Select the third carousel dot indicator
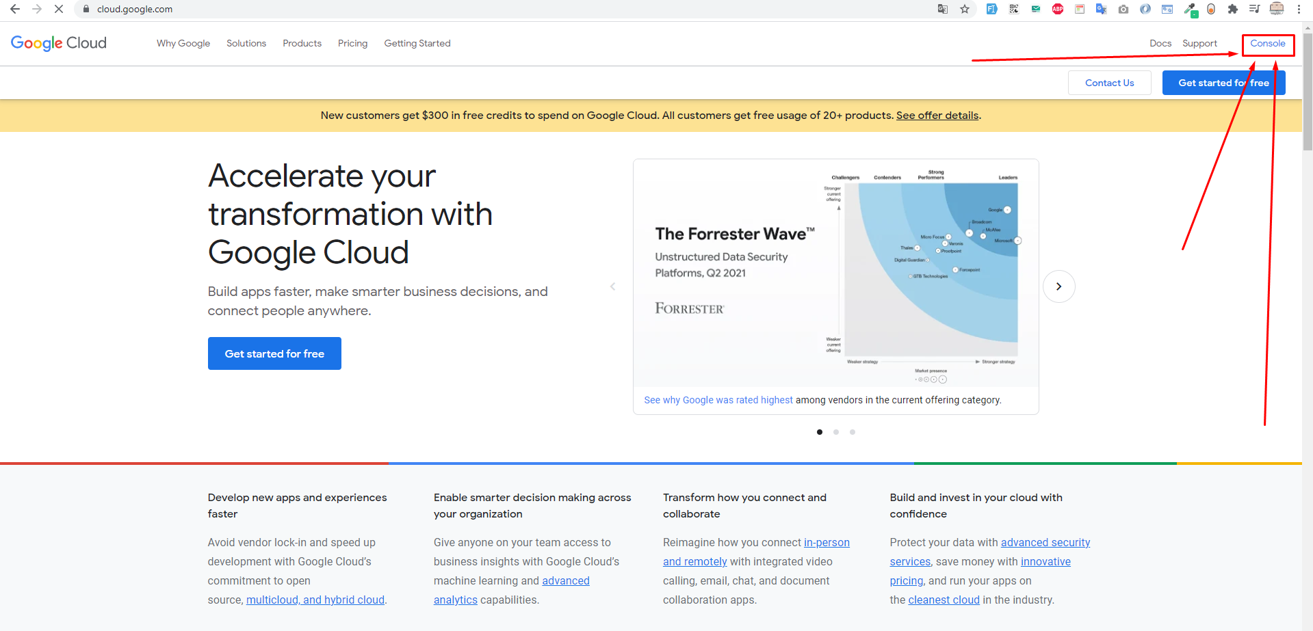The width and height of the screenshot is (1313, 631). click(853, 432)
